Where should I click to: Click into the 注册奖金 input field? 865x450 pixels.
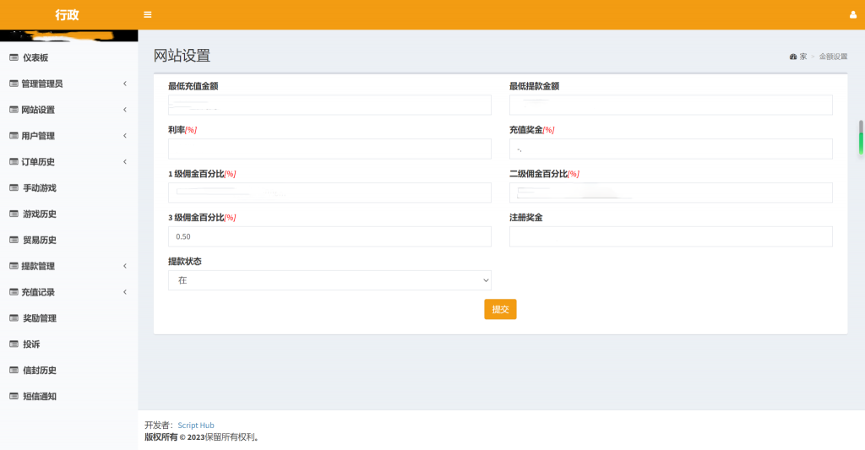click(x=671, y=236)
